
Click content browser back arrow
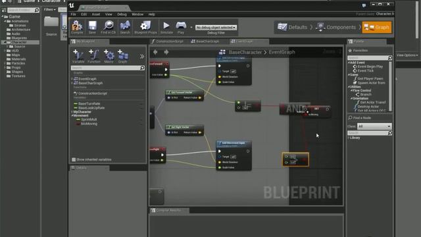coord(4,1)
